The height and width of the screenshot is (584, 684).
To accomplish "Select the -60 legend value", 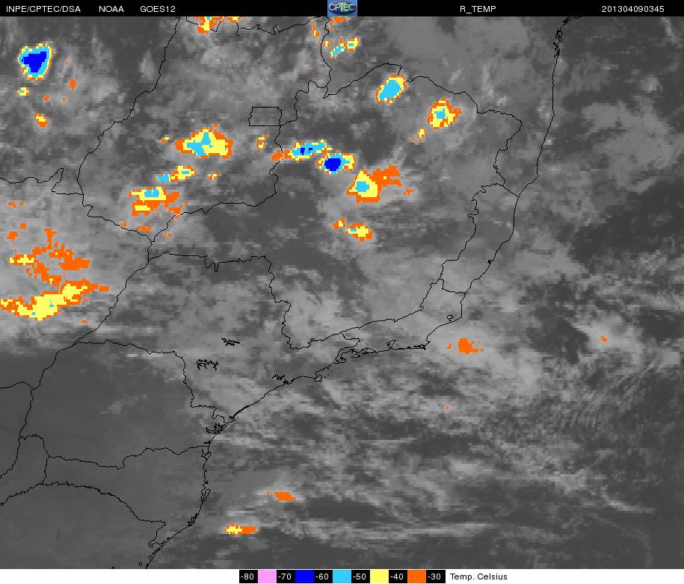I will click(x=323, y=577).
